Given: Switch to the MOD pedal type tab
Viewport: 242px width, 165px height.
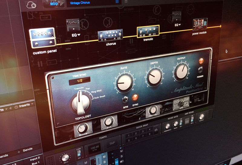Looking at the screenshot, I should 54,4.
